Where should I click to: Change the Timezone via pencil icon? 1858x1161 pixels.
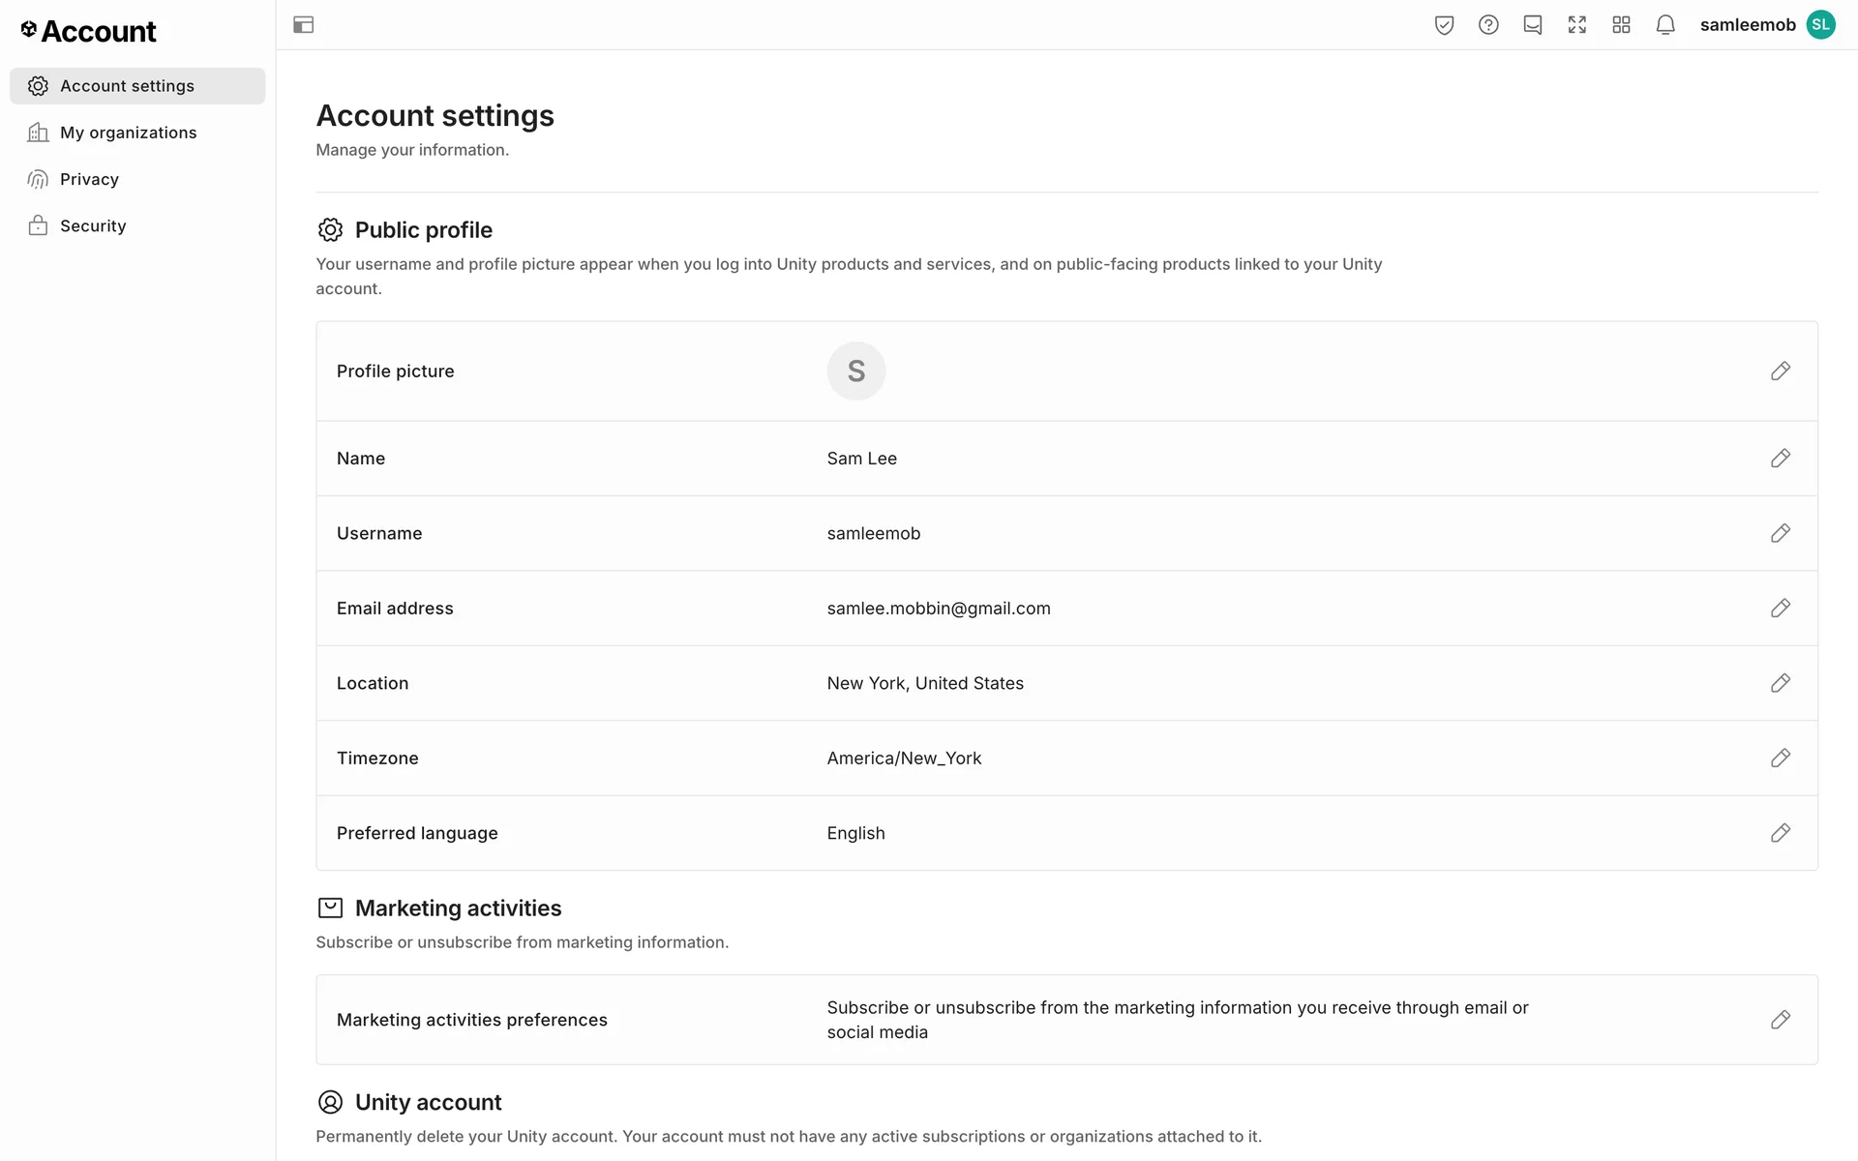click(x=1780, y=759)
